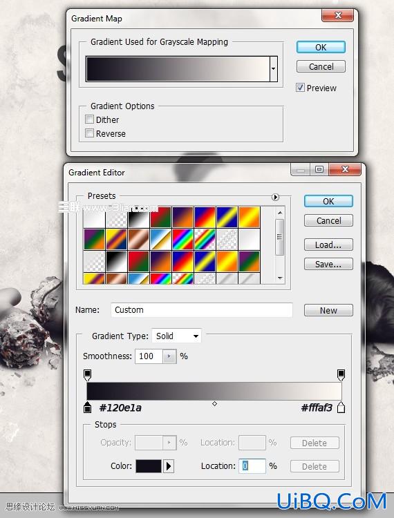
Task: Click the gradient Name field
Action: [x=202, y=310]
